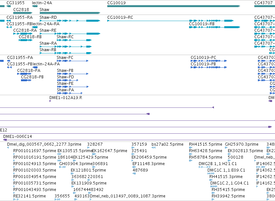Click the EK131909.5prime EST label

pos(89,184)
